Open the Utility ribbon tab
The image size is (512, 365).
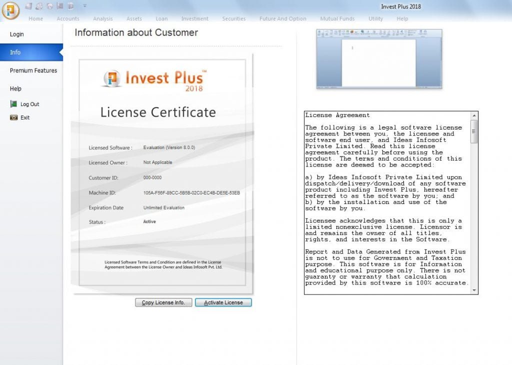[x=376, y=18]
